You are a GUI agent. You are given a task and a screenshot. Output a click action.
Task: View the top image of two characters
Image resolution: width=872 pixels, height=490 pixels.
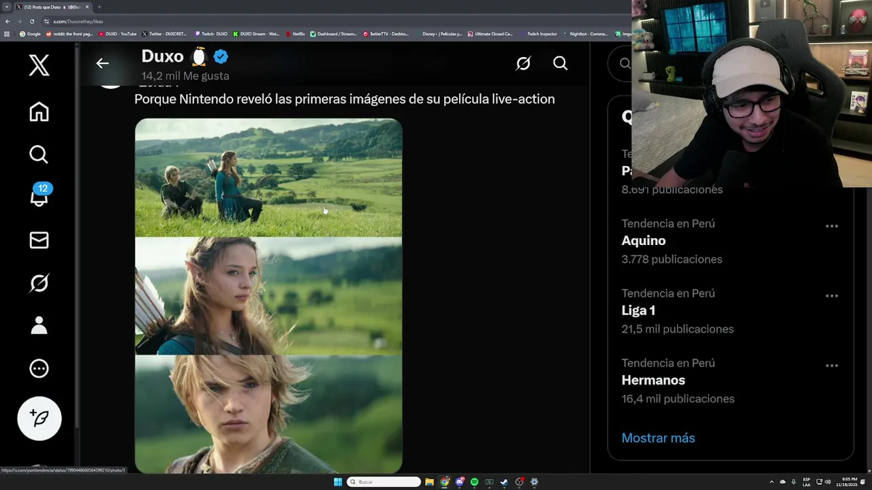click(x=268, y=178)
